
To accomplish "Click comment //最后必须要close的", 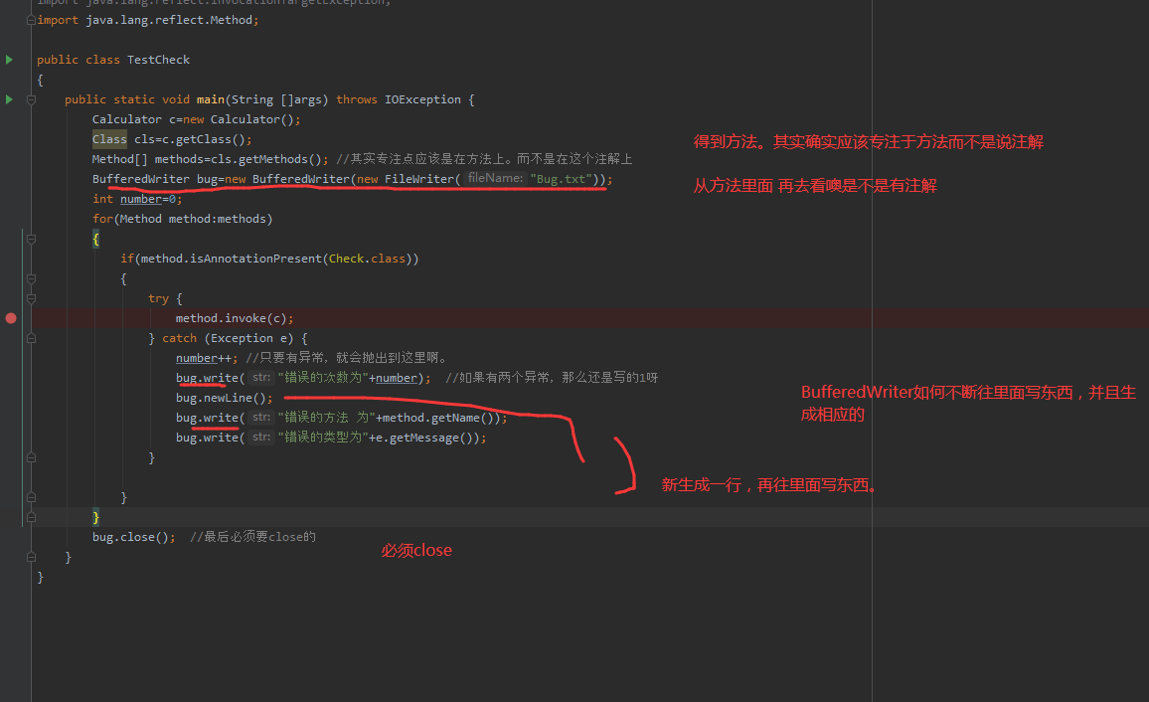I will click(252, 537).
